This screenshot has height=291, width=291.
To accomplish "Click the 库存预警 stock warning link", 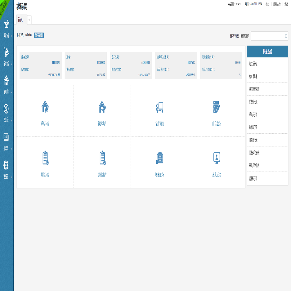I will pos(234,36).
